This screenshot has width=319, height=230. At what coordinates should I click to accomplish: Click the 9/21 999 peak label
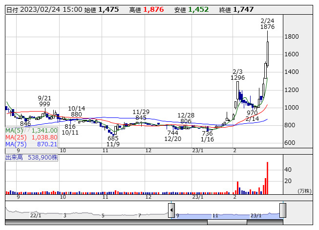(44, 101)
